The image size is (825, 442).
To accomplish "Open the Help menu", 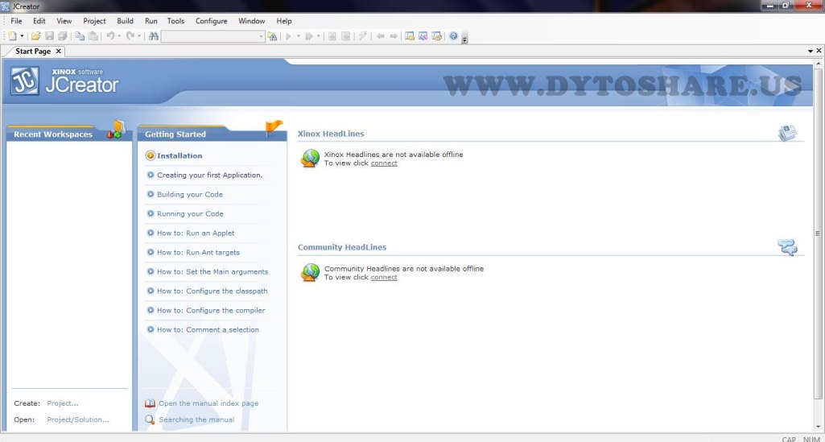I will pos(284,21).
